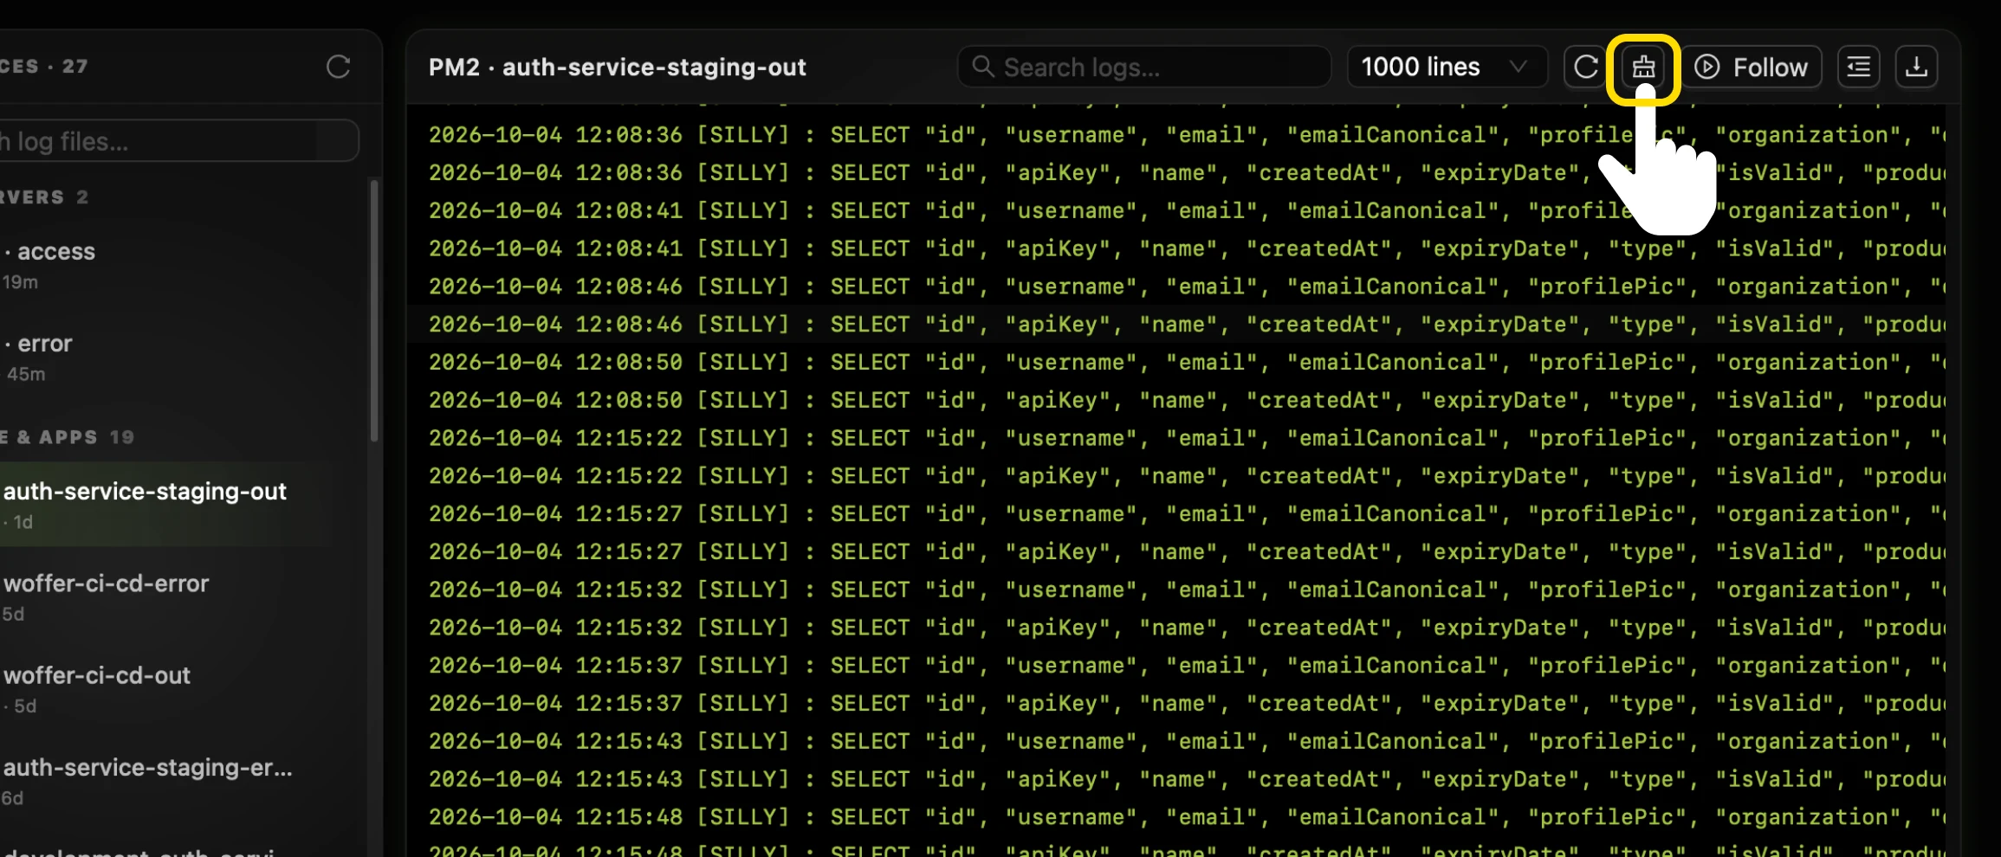Click the magnifier icon in Search logs
This screenshot has width=2001, height=857.
[x=982, y=67]
